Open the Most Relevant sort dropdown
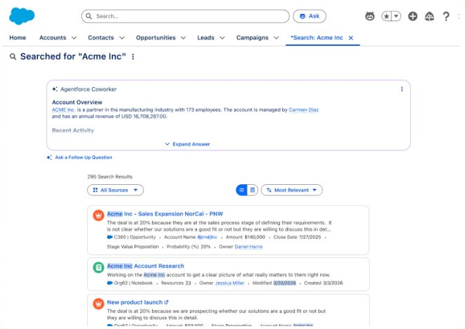This screenshot has width=465, height=329. (x=292, y=190)
